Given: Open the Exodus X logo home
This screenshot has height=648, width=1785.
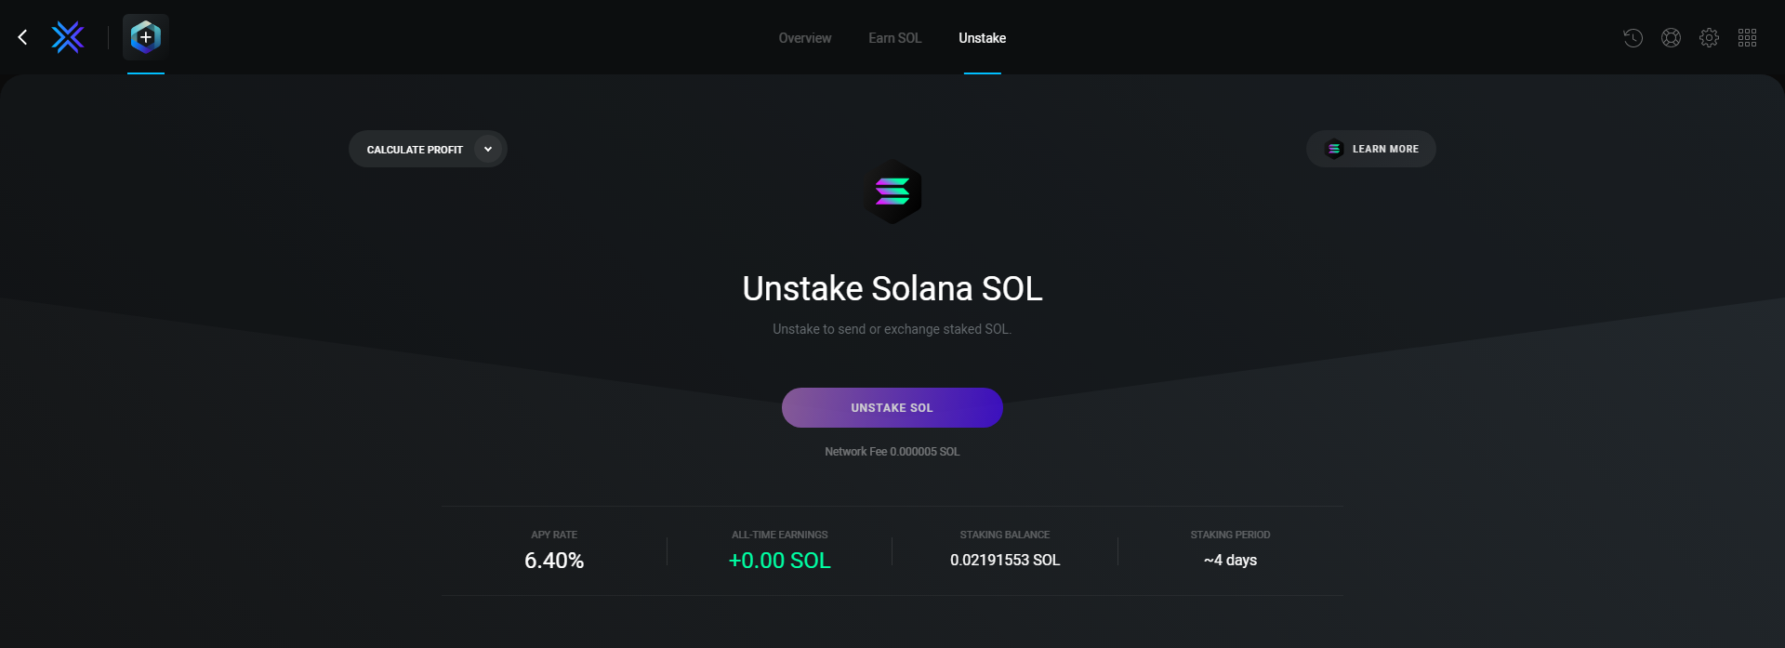Looking at the screenshot, I should pyautogui.click(x=68, y=37).
